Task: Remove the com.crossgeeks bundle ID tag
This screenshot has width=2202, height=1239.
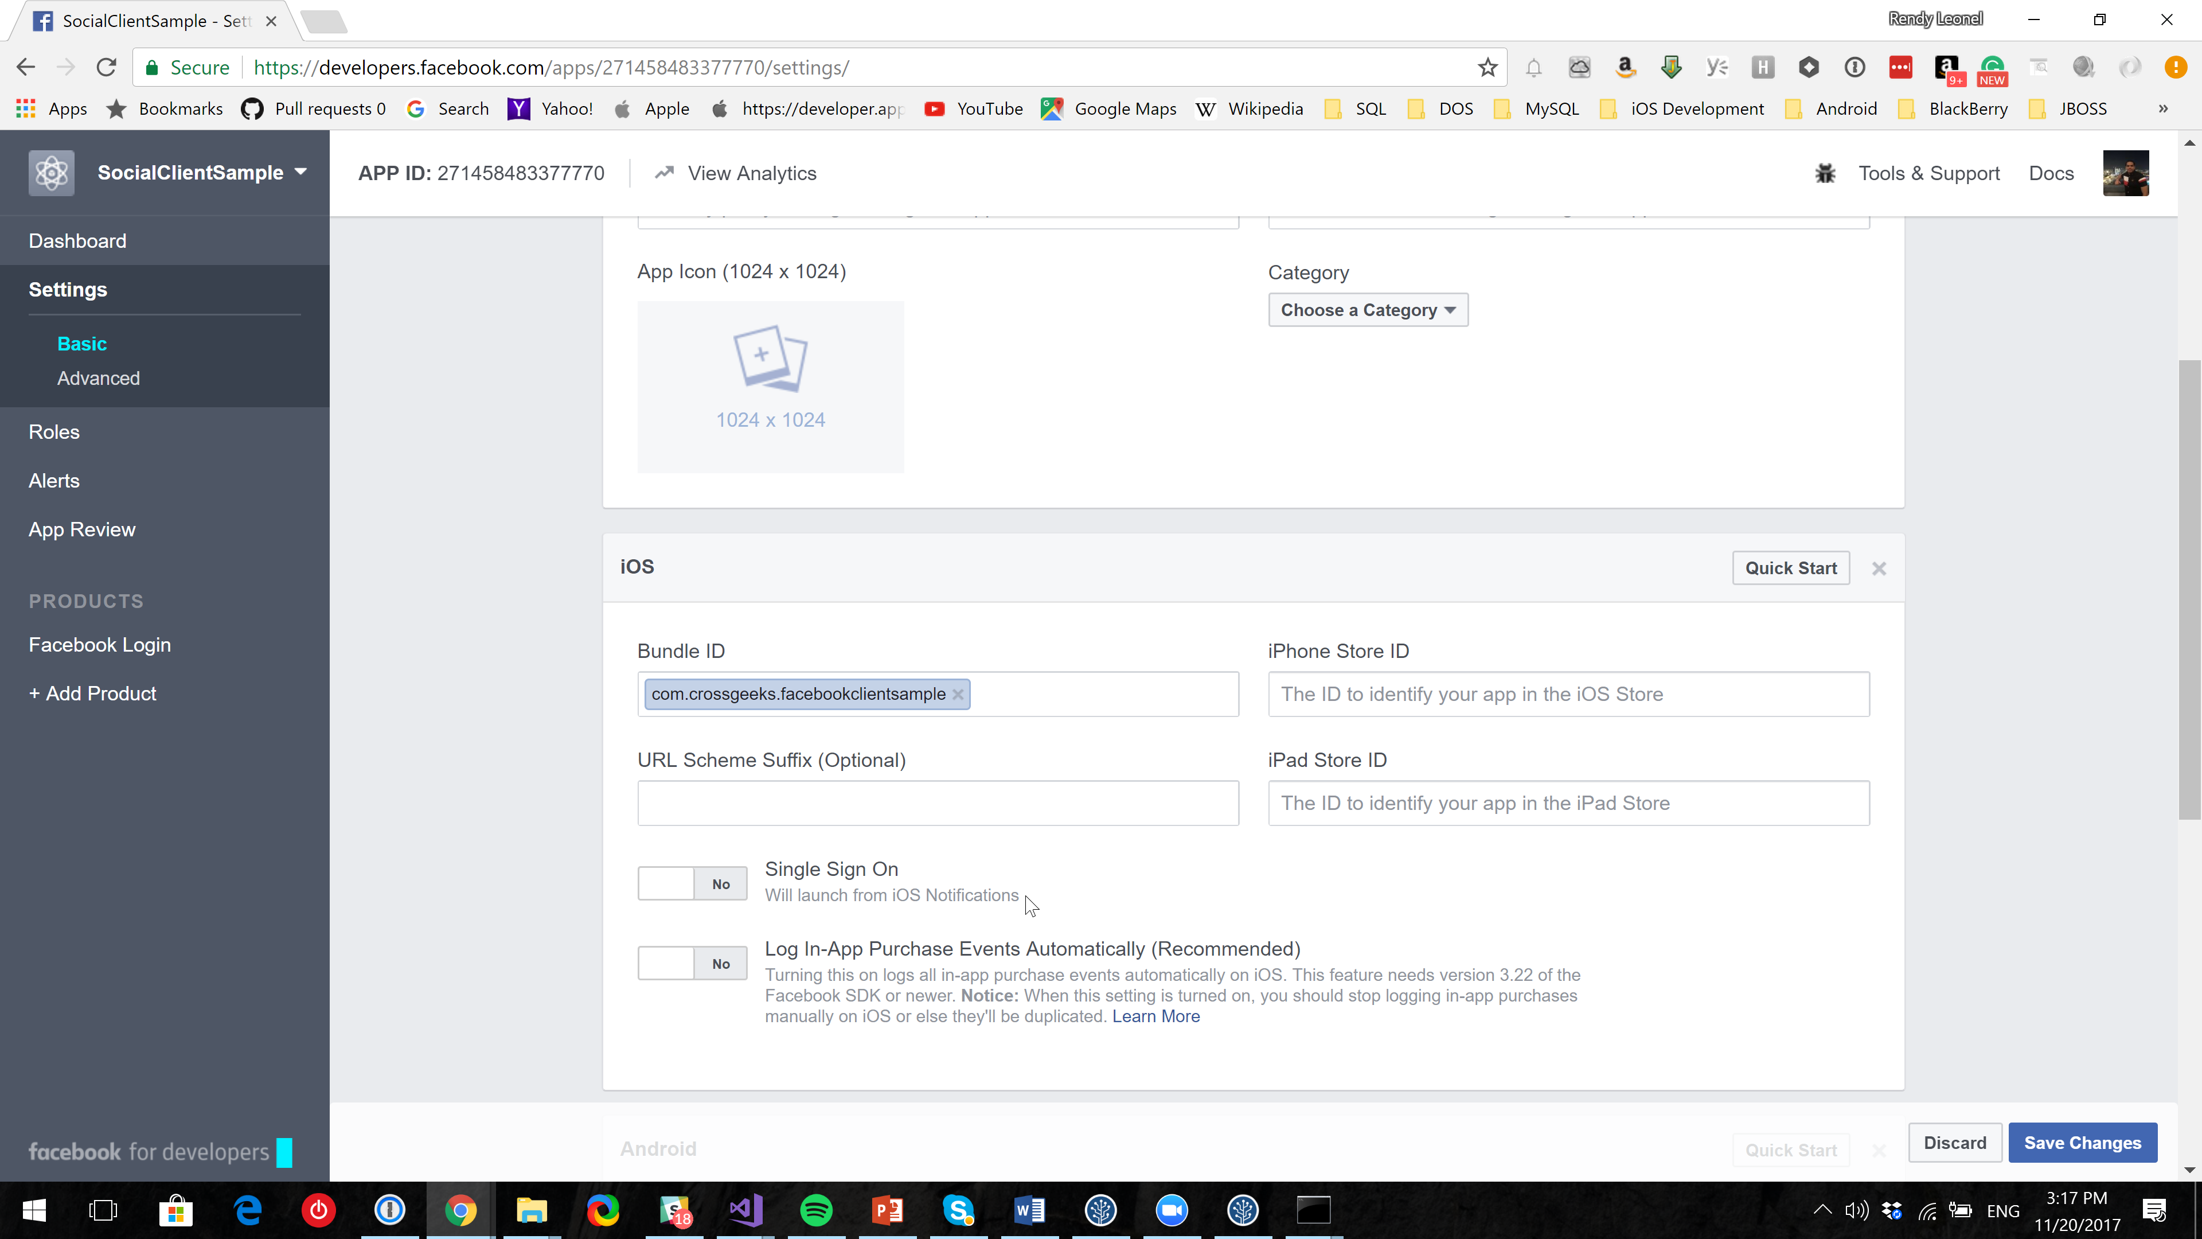Action: 958,694
